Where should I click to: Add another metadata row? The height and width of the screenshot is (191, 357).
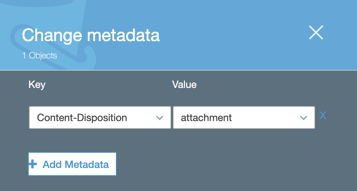tap(72, 164)
